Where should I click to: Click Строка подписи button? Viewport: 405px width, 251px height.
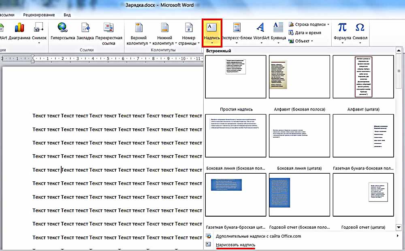310,24
